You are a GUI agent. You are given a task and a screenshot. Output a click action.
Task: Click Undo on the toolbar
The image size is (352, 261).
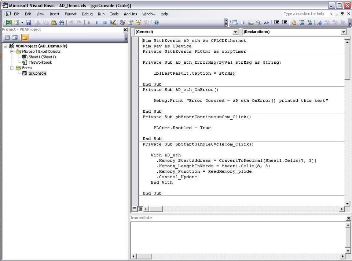click(70, 22)
